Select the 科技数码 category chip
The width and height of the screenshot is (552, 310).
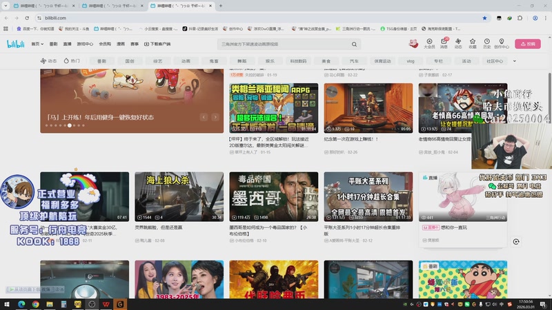(298, 61)
